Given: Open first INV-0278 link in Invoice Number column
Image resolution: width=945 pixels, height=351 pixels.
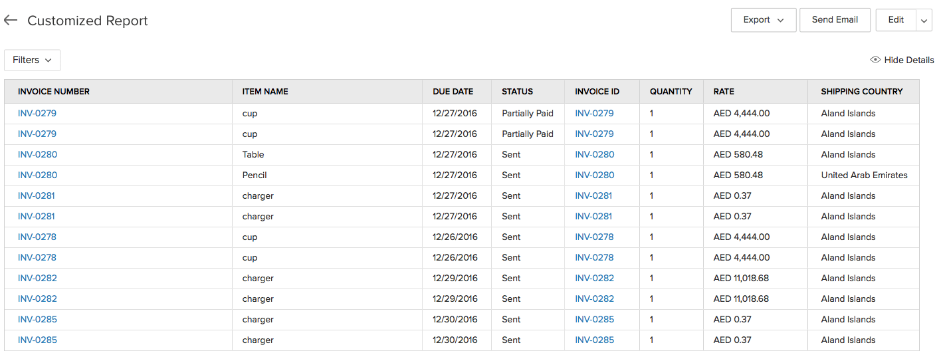Looking at the screenshot, I should tap(37, 237).
